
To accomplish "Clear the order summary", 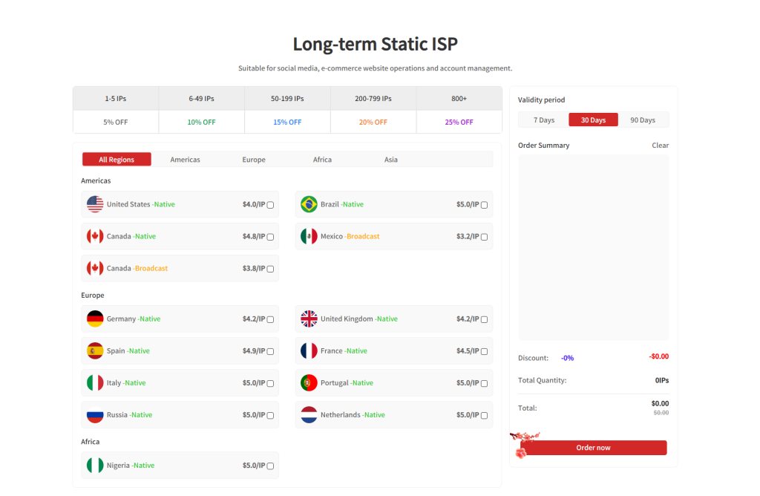I will 660,146.
